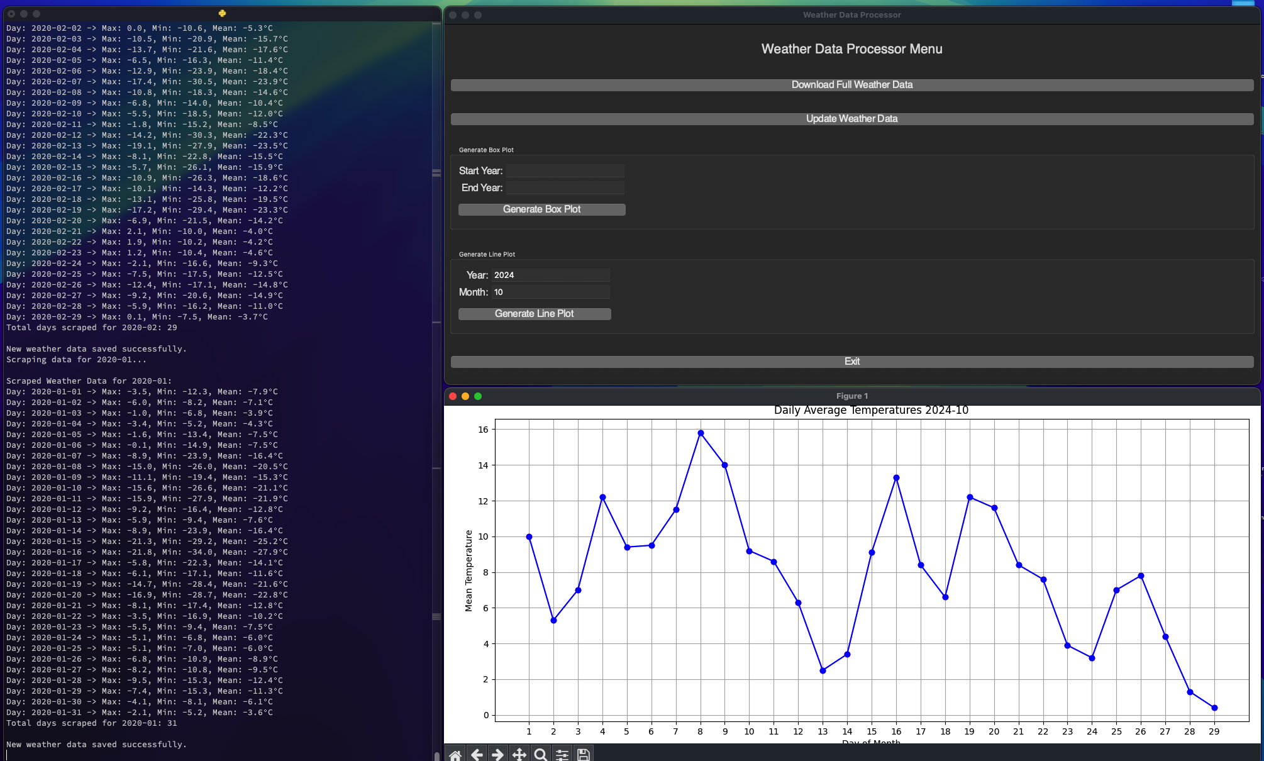
Task: Click the Start Year: label
Action: click(480, 171)
